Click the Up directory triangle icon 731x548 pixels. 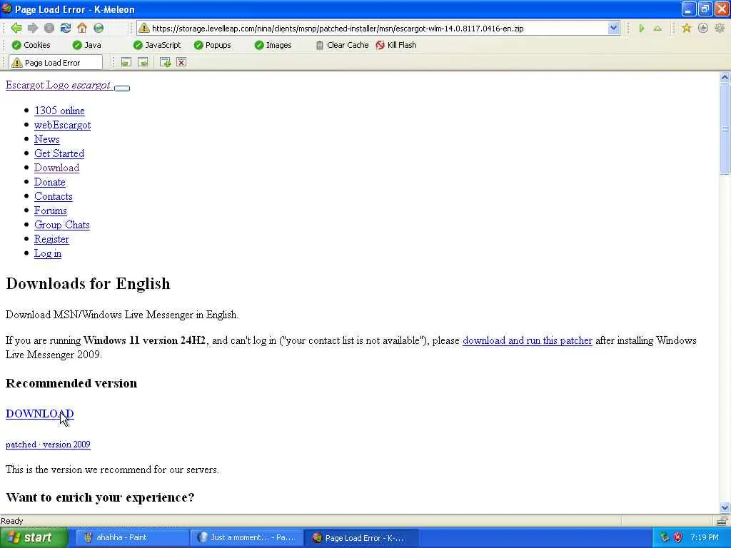[657, 29]
